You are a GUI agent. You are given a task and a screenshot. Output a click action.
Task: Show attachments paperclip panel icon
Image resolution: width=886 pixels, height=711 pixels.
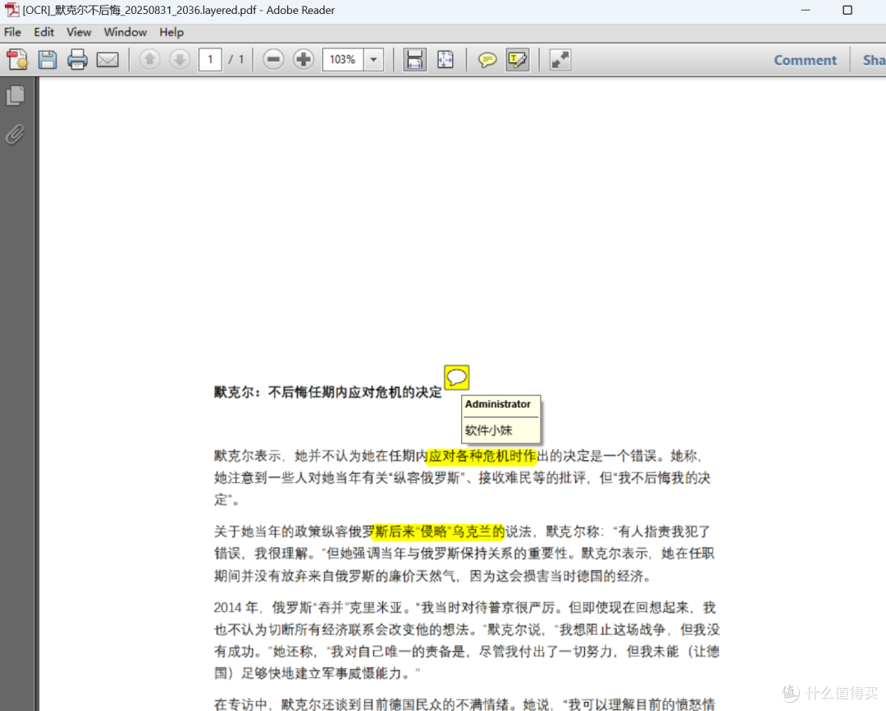pos(16,134)
